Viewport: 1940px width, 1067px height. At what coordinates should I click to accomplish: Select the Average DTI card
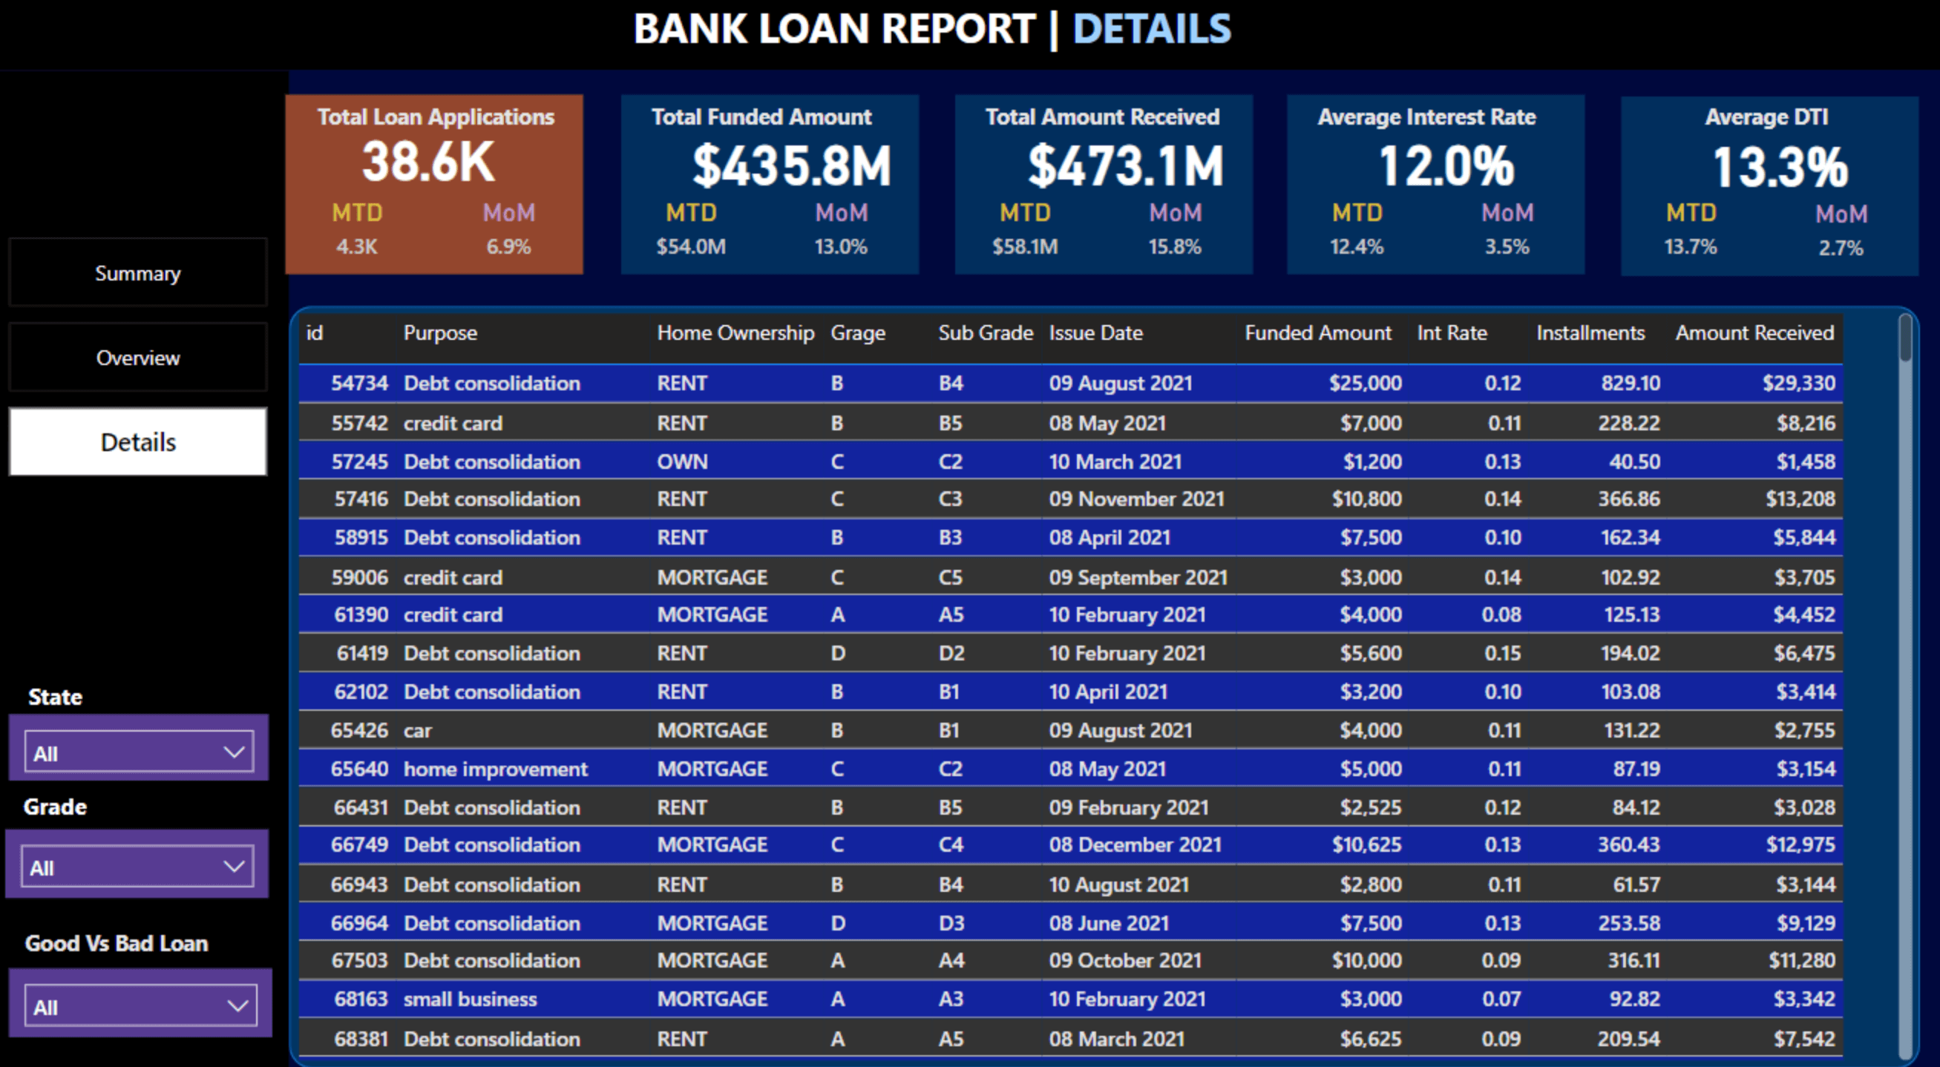(x=1769, y=186)
